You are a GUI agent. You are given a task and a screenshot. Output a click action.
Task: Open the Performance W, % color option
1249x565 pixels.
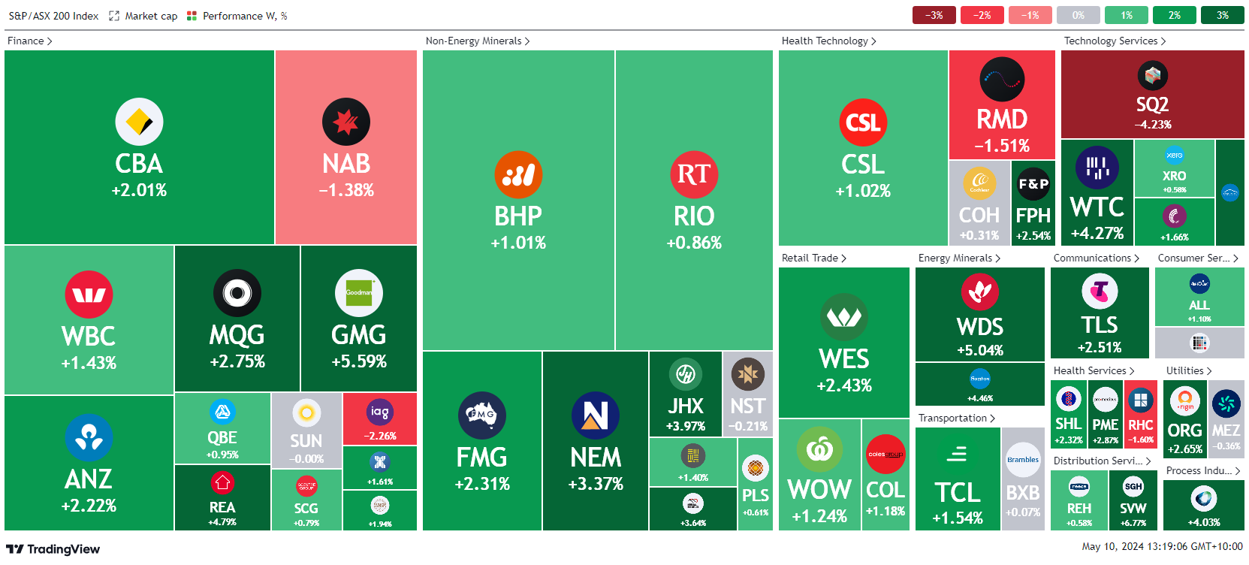237,16
